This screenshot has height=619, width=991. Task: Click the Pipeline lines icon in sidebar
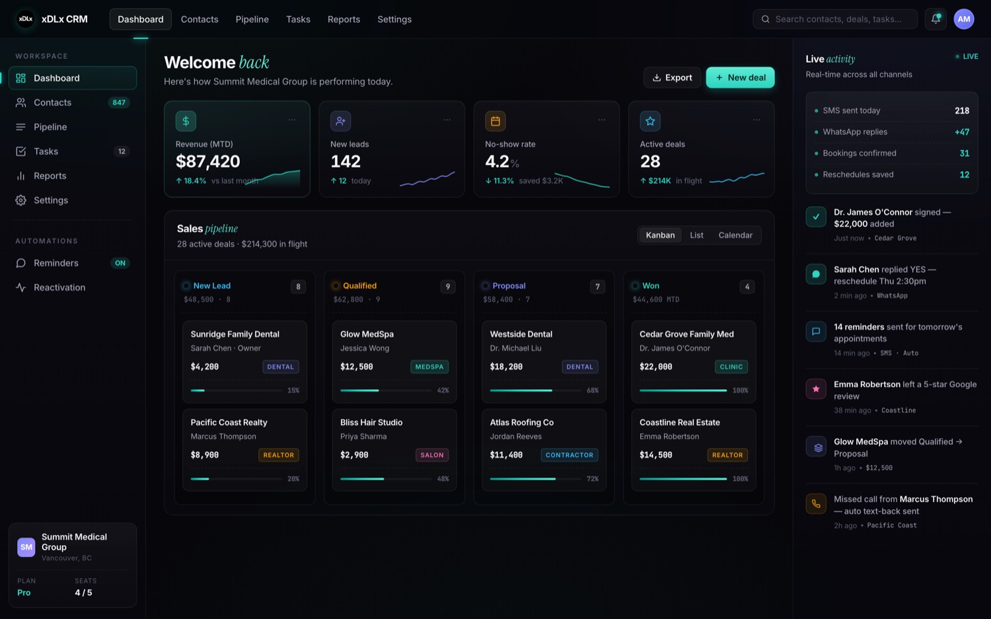21,127
